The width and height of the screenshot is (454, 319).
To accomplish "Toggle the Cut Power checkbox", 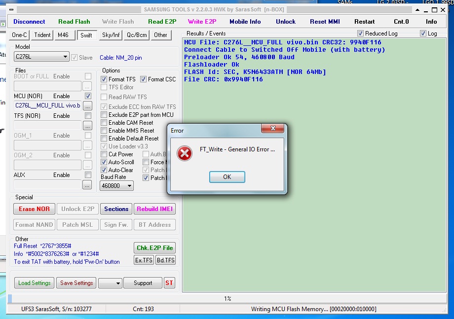I will coord(104,154).
